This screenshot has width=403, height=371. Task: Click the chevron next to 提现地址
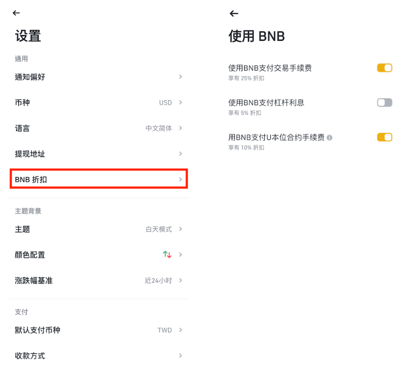point(180,154)
